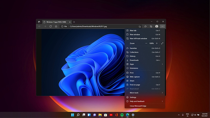Select Share in the menu
Image resolution: width=210 pixels, height=118 pixels.
point(145,81)
